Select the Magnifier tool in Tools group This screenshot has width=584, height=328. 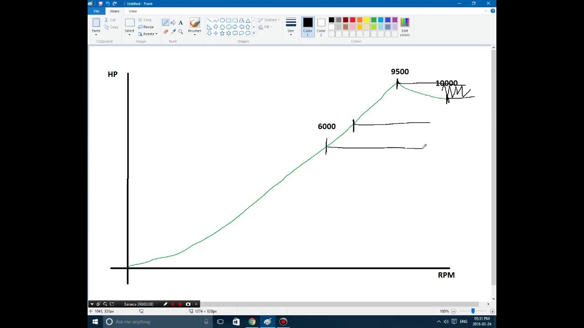181,31
